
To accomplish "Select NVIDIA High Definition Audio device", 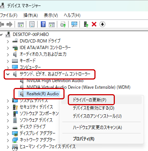I will point(55,81).
